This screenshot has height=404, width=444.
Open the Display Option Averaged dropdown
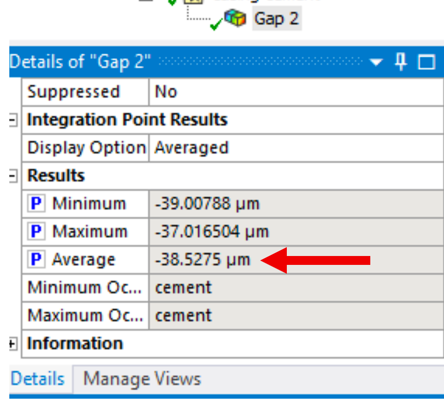[x=295, y=148]
